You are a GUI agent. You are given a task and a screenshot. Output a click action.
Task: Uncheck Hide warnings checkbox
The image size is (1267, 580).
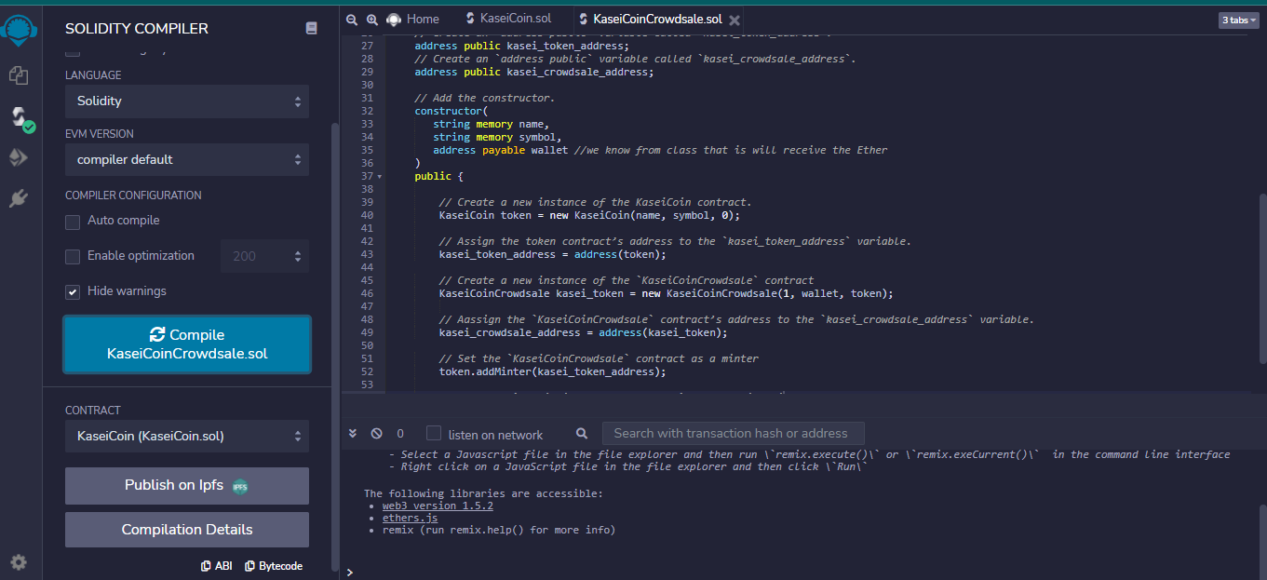72,291
